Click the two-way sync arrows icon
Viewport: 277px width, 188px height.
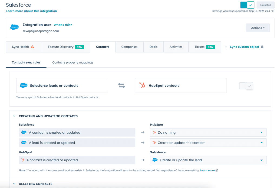click(x=121, y=86)
